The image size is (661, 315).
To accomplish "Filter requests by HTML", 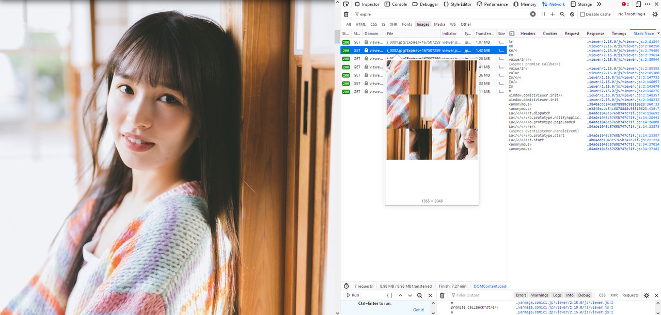I will click(x=360, y=24).
